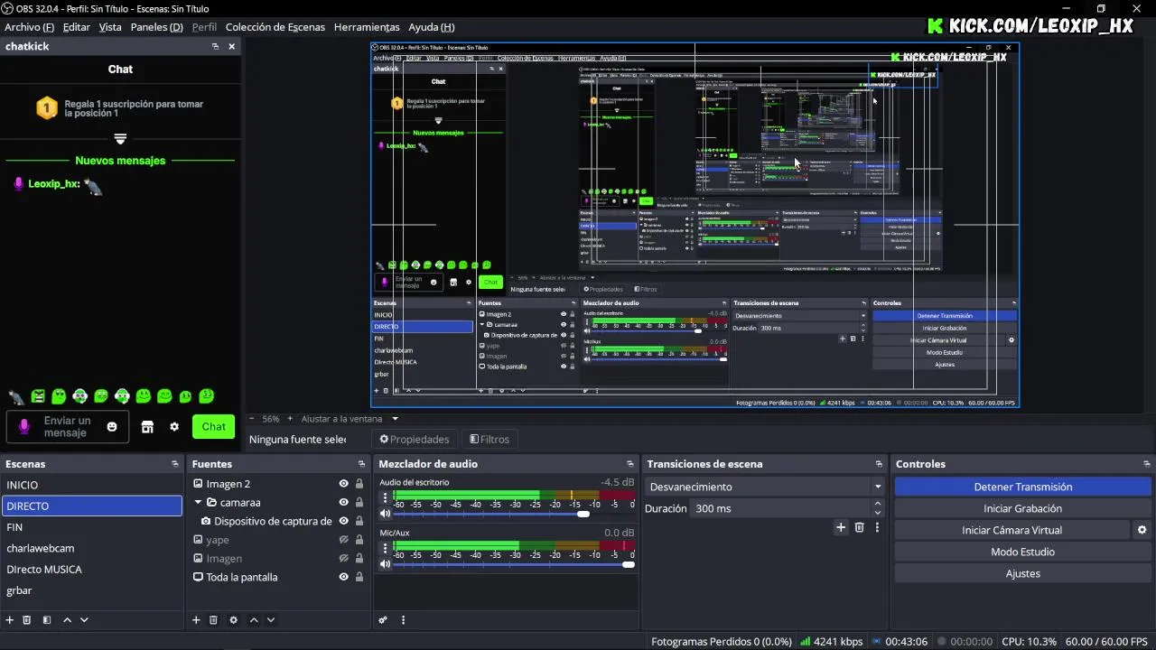Add a scene transition with plus icon

(841, 527)
